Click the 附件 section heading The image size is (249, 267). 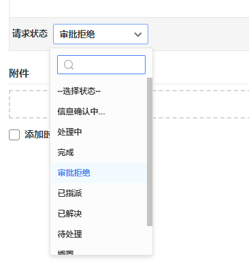click(19, 74)
